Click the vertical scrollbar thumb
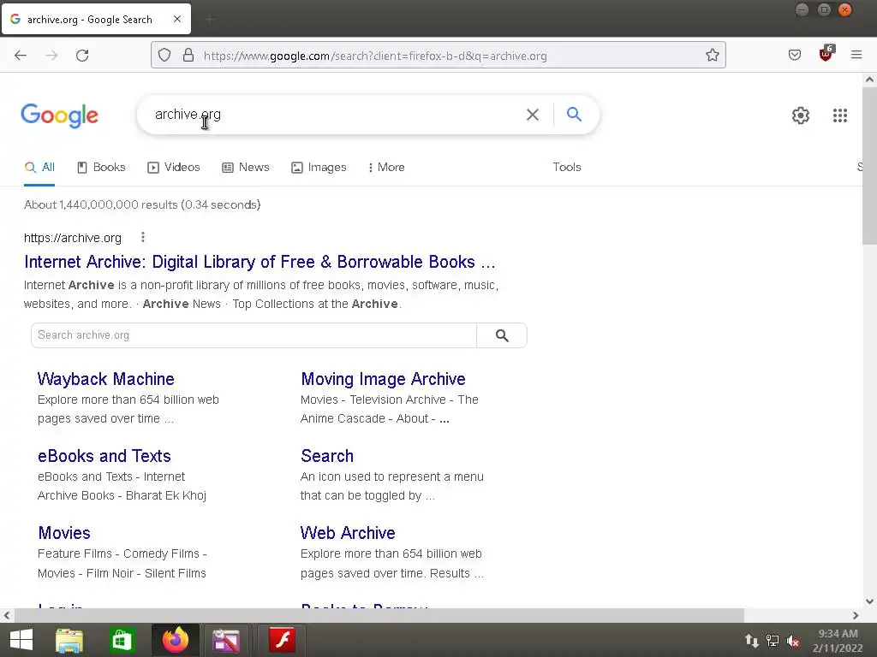Screen dimensions: 877x657 (x=870, y=165)
